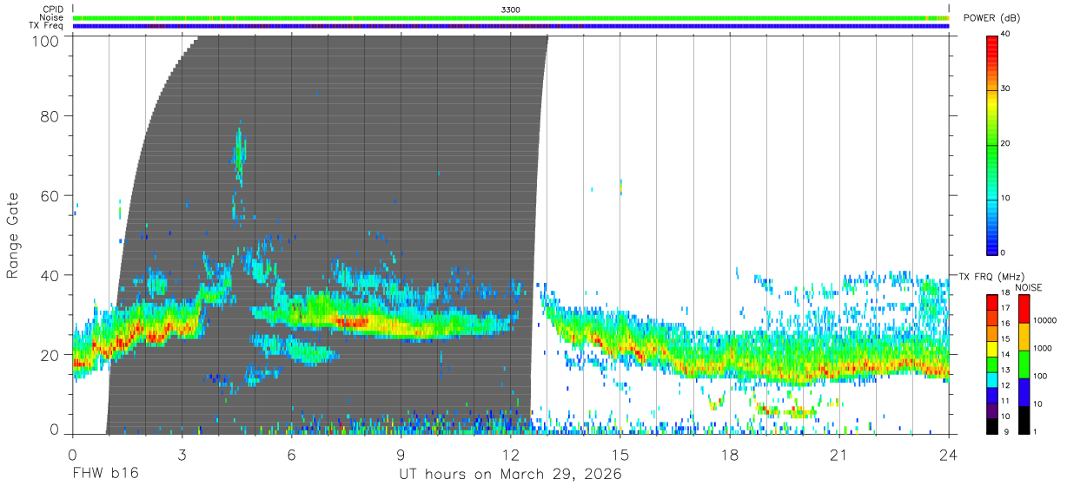
Task: Click the 3 hour label on UT time axis
Action: (x=182, y=455)
